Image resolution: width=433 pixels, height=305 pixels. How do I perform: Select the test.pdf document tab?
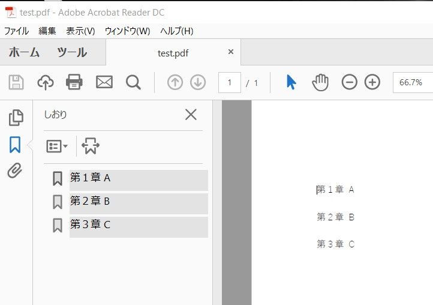click(x=173, y=53)
